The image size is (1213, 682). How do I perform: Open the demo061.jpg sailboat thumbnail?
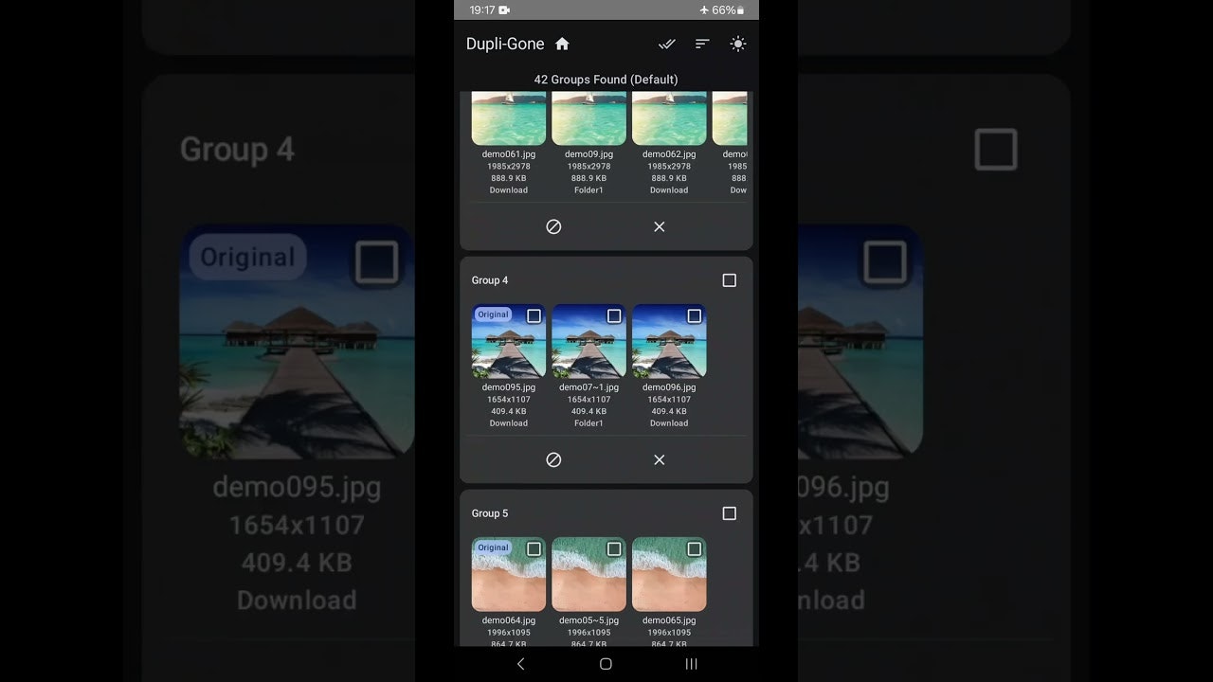(x=509, y=118)
